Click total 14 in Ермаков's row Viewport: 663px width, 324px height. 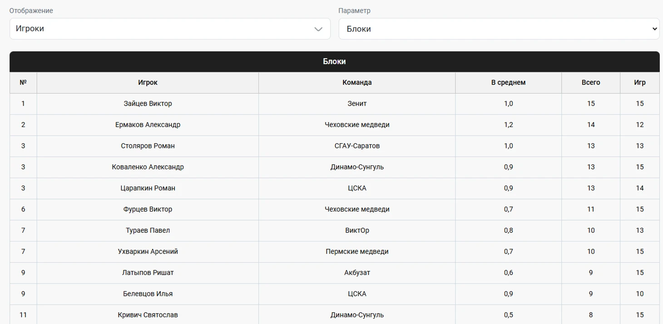(591, 125)
